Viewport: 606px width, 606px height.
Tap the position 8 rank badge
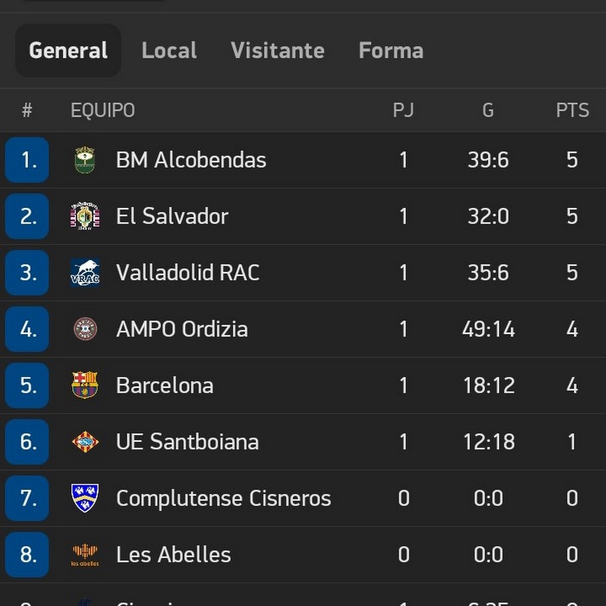point(27,555)
